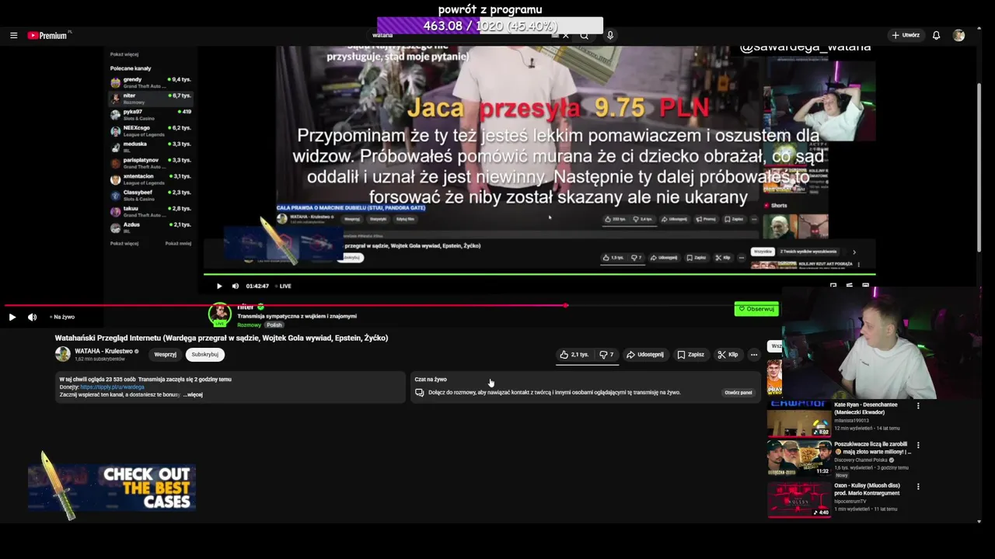Mute the YouTube video volume
The width and height of the screenshot is (995, 559).
(32, 317)
